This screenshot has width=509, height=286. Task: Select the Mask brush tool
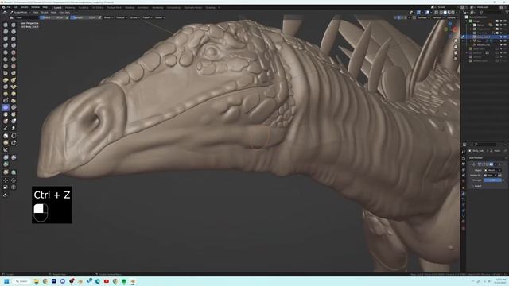[x=6, y=114]
